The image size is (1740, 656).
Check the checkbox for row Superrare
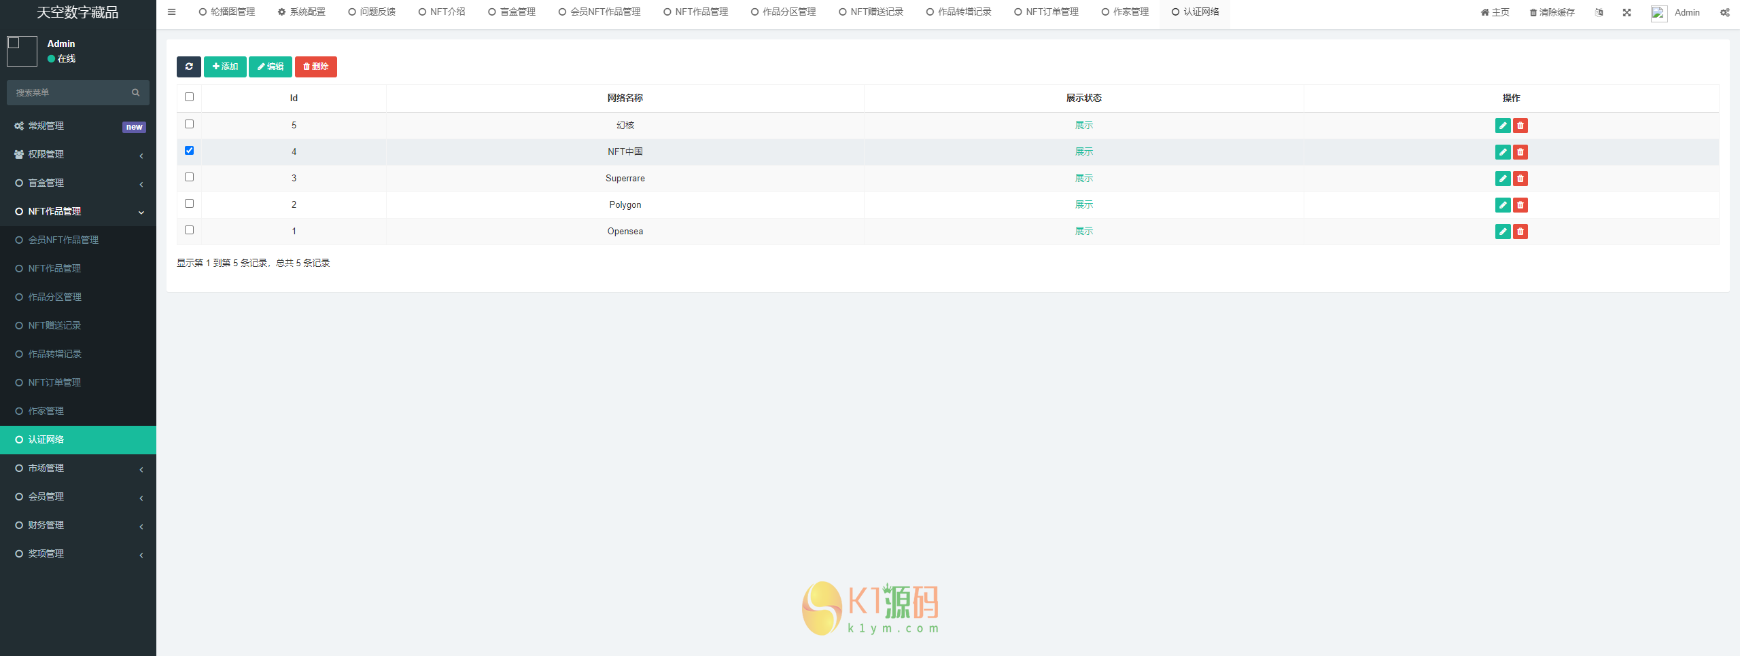(x=189, y=177)
